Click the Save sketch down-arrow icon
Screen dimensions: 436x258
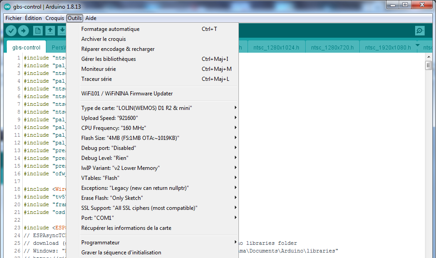click(62, 30)
